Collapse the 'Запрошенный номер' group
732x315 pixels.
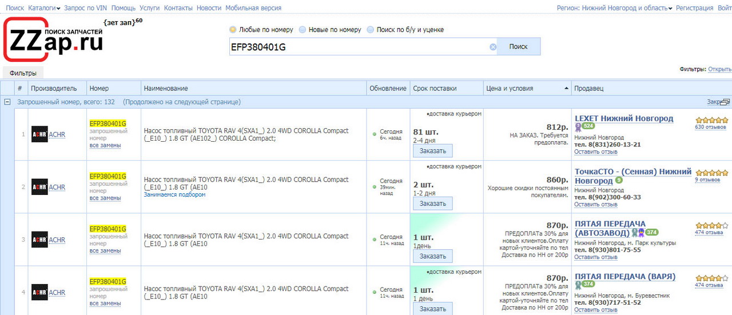tap(7, 102)
